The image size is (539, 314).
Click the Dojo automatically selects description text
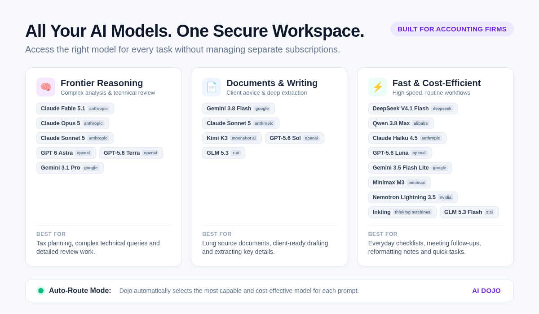pos(239,291)
